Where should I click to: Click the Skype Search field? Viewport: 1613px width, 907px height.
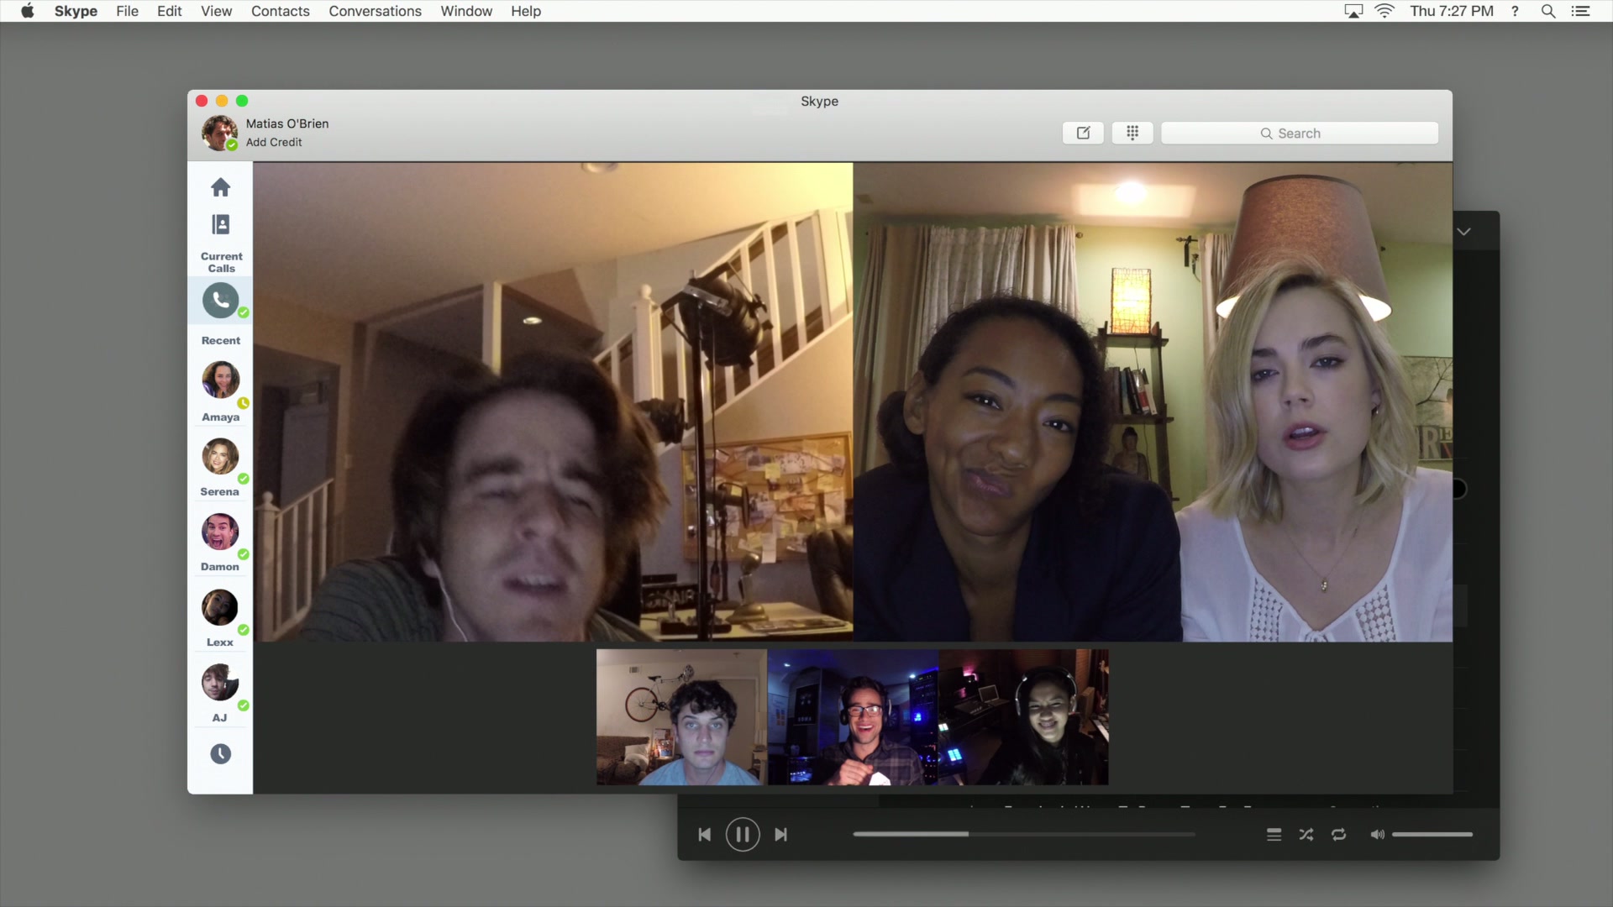click(1299, 134)
